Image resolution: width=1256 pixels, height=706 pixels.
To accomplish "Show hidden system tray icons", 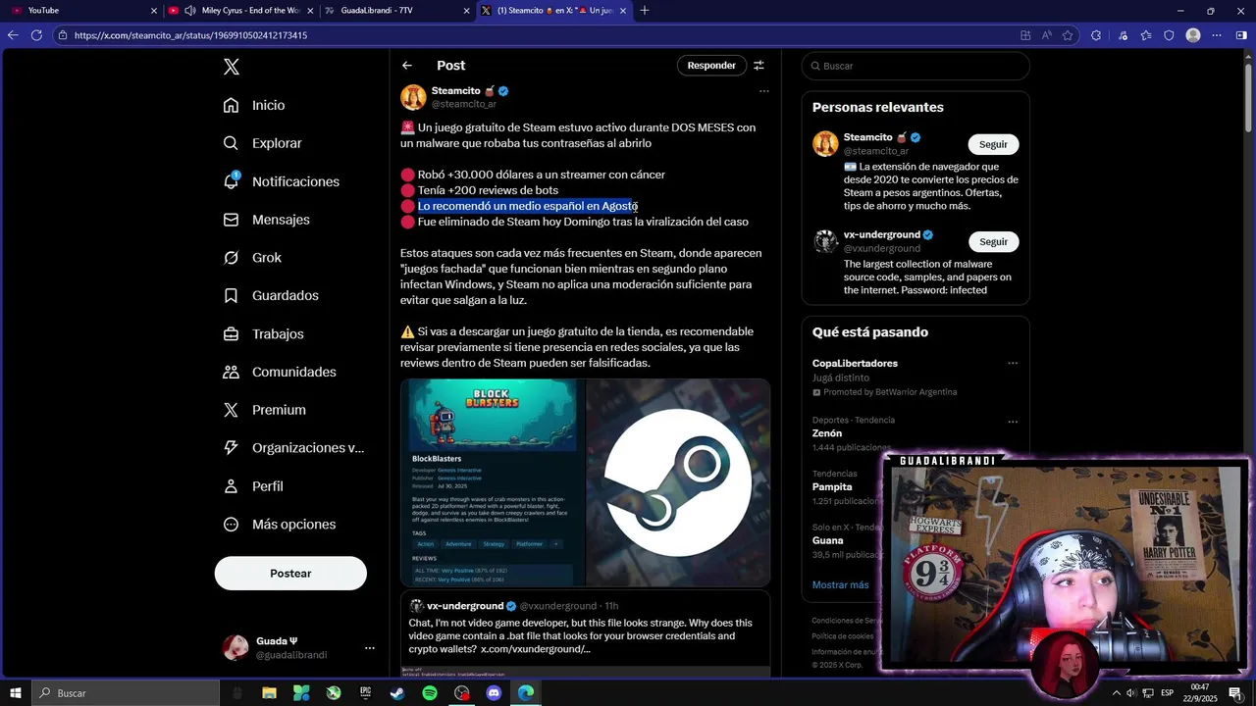I will pos(1117,693).
